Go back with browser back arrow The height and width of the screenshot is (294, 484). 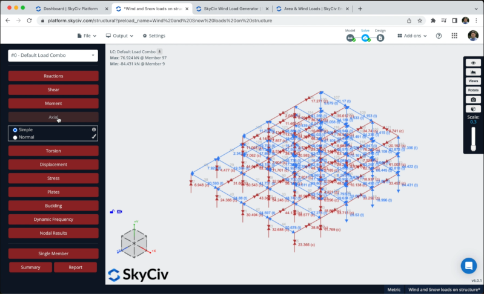[x=8, y=21]
